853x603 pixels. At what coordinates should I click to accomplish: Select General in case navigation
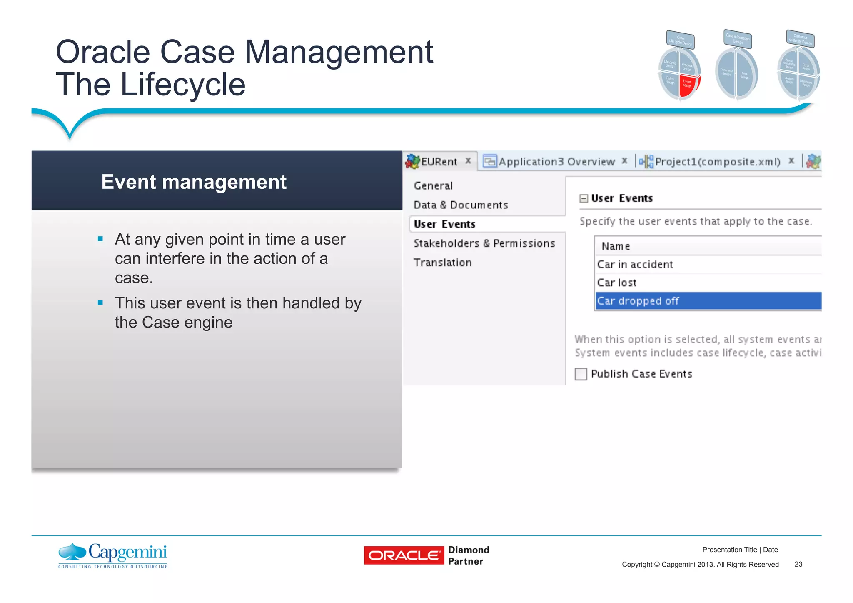click(x=433, y=186)
